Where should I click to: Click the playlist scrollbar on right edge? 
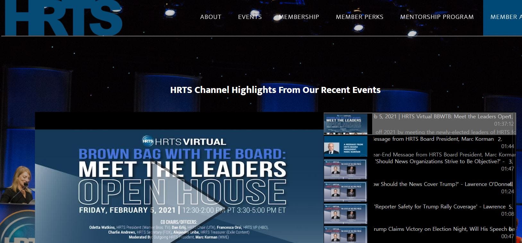click(x=515, y=178)
